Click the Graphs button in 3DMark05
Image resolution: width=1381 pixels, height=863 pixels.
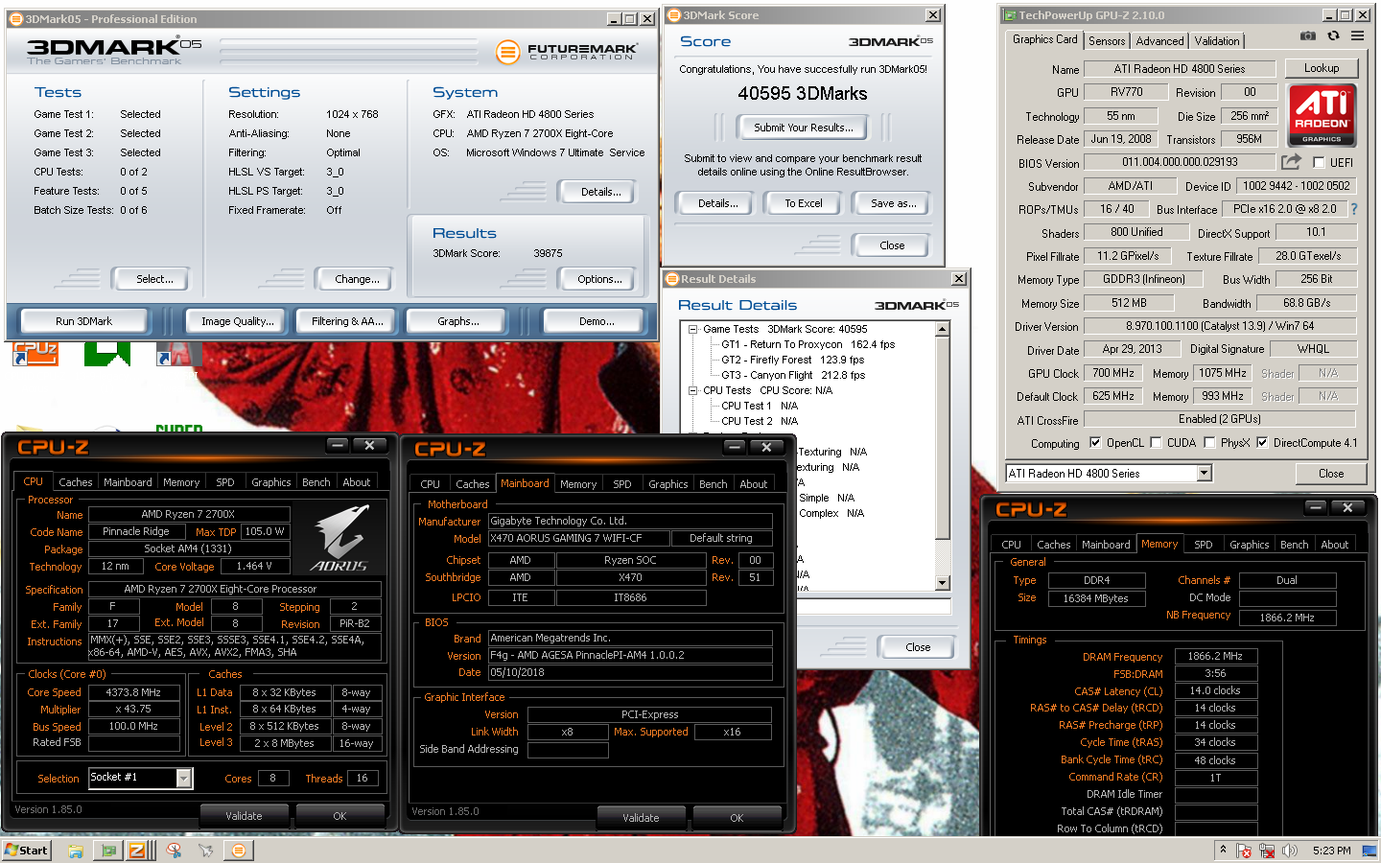(x=458, y=321)
